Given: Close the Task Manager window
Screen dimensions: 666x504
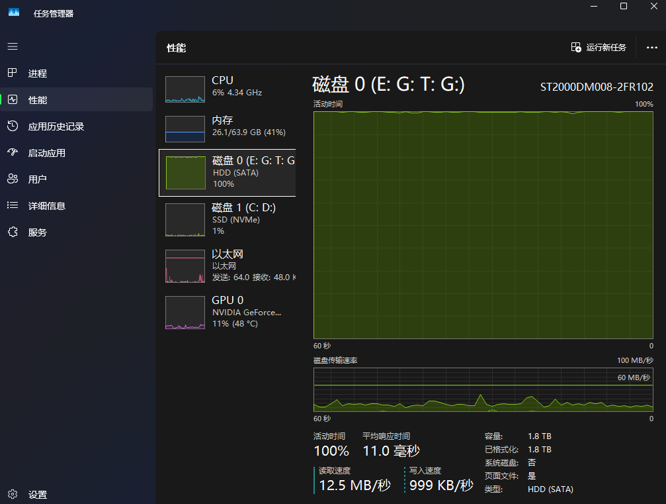Looking at the screenshot, I should (x=653, y=7).
